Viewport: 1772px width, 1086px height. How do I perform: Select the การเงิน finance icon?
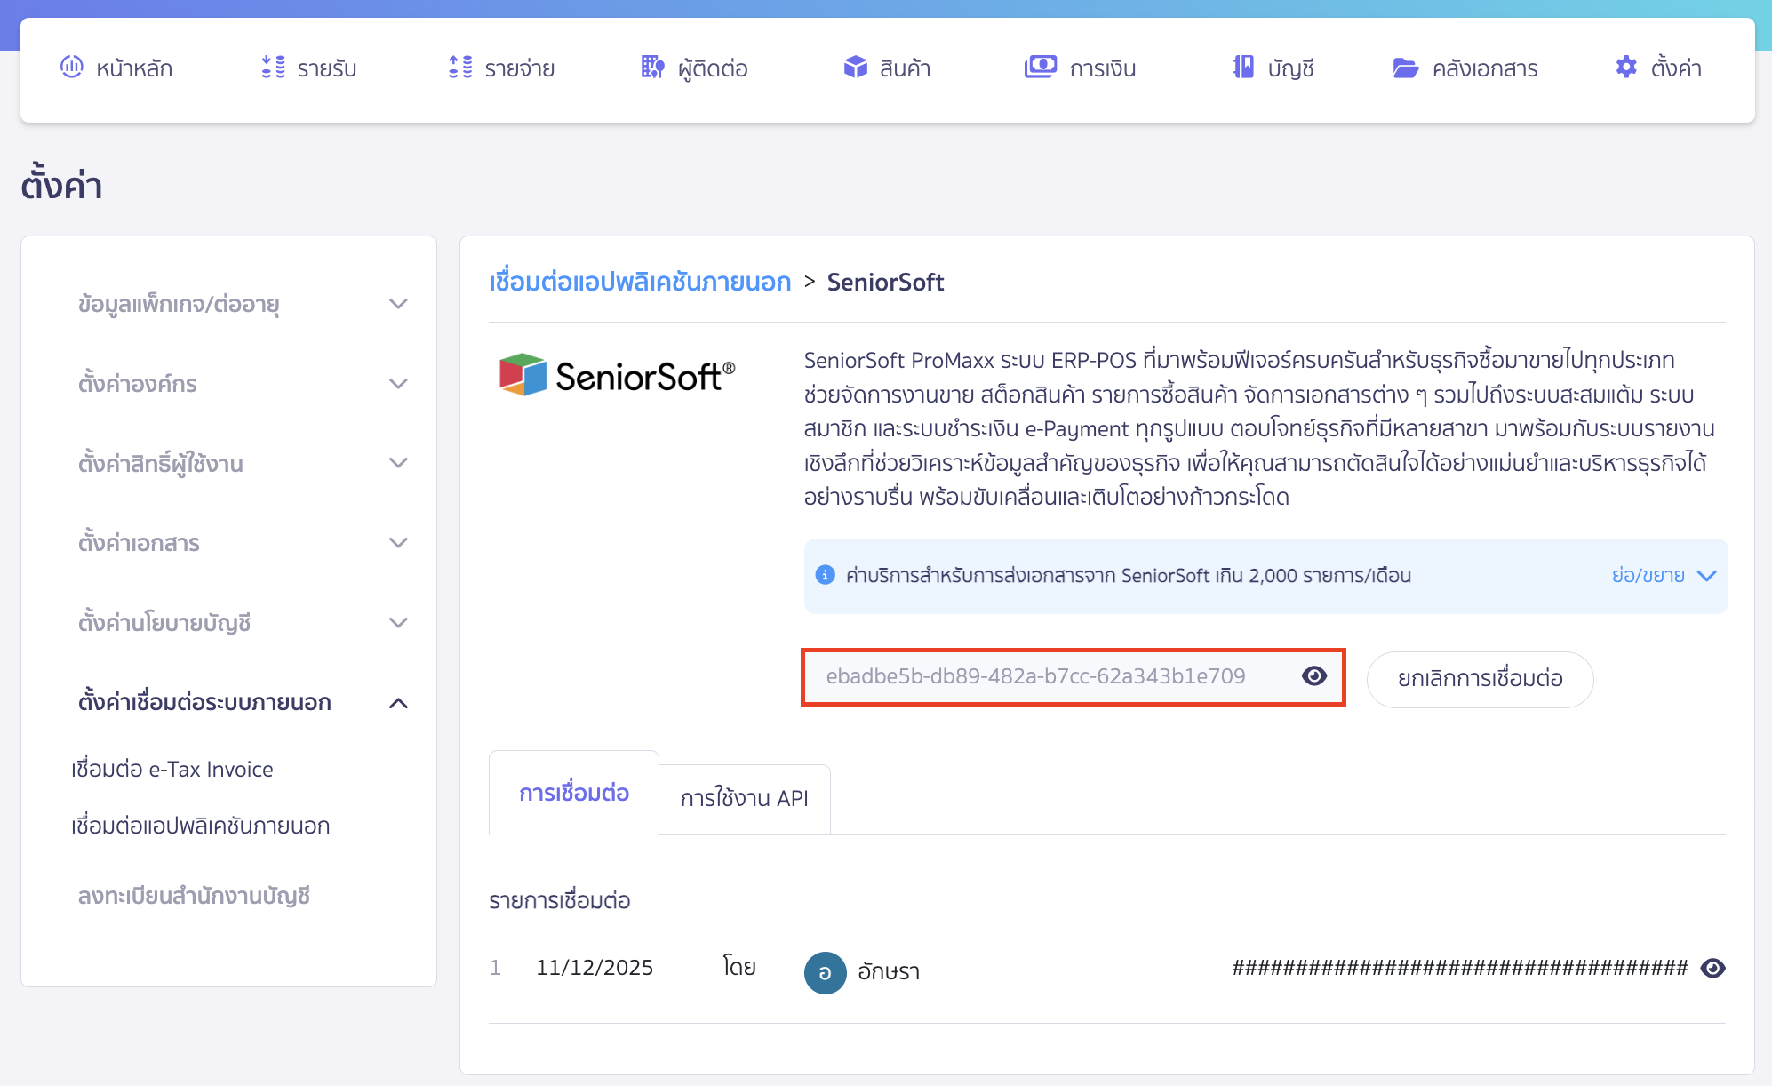click(1041, 67)
